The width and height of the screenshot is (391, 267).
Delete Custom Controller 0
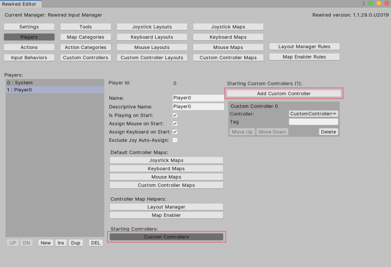[x=328, y=132]
